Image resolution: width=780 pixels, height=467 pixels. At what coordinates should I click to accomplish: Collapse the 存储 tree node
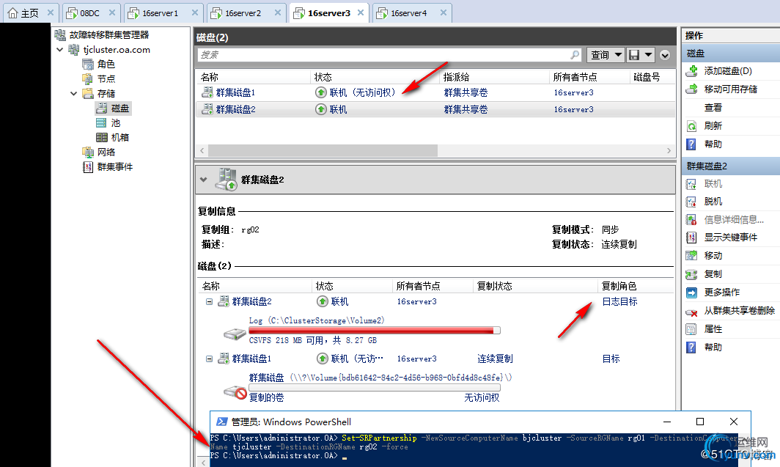click(73, 94)
